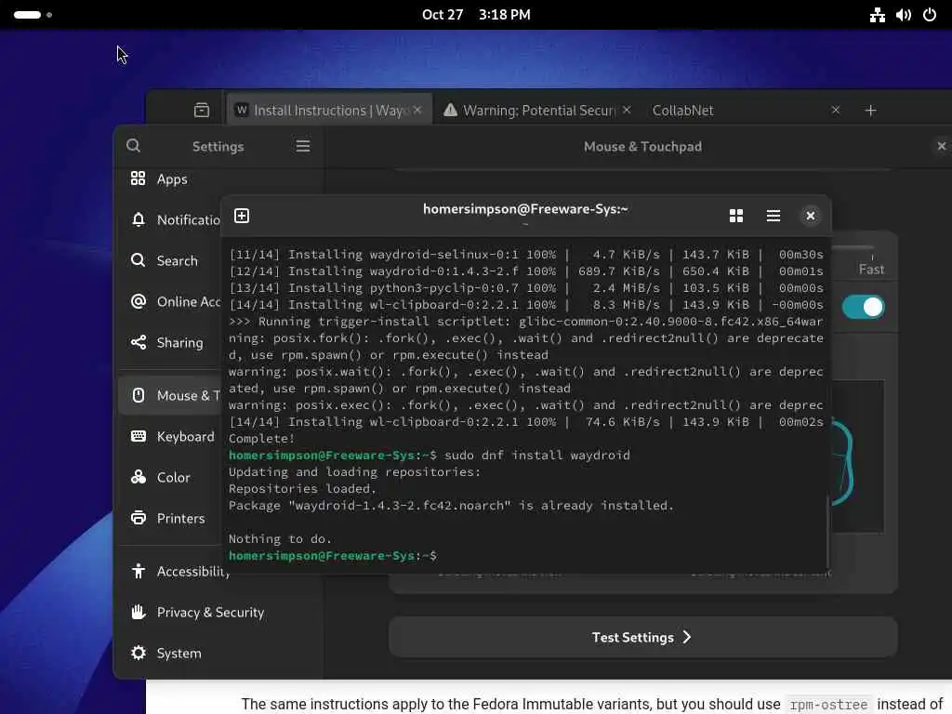Close the Settings window
Image resolution: width=952 pixels, height=714 pixels.
(x=941, y=146)
